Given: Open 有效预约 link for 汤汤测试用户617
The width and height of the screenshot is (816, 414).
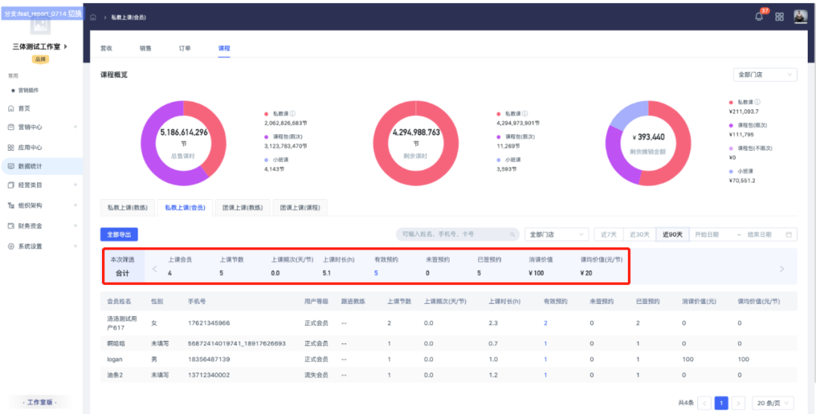Looking at the screenshot, I should (x=546, y=323).
